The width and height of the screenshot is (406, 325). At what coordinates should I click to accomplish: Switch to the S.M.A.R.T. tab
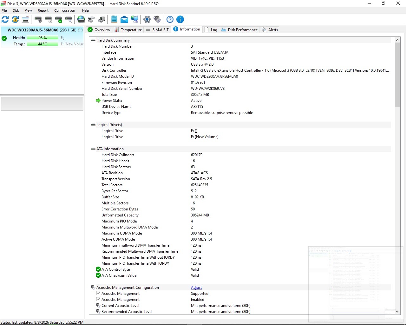[158, 30]
